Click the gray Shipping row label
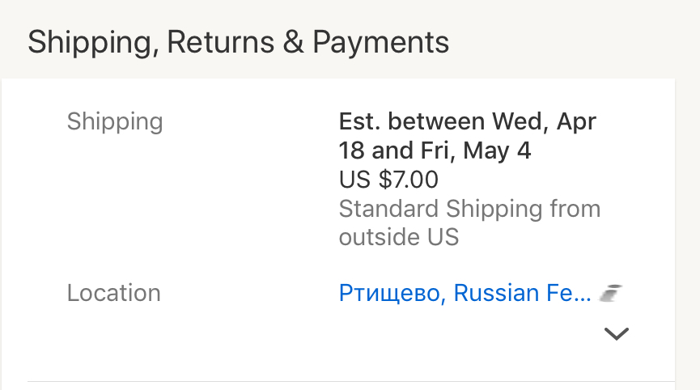The height and width of the screenshot is (390, 700). (x=115, y=122)
